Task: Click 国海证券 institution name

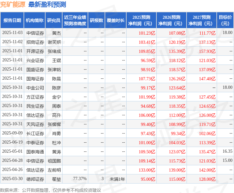Action: 35,79
